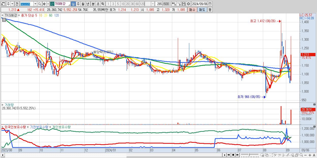Screen dimensions: 317x158
Task: Choose the 5 interval button
Action: tap(118, 4)
